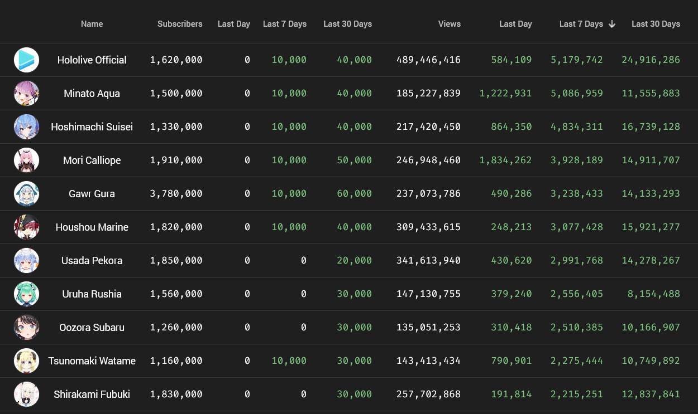The height and width of the screenshot is (414, 698).
Task: Open Oozora Subaru's avatar picture
Action: click(x=26, y=327)
